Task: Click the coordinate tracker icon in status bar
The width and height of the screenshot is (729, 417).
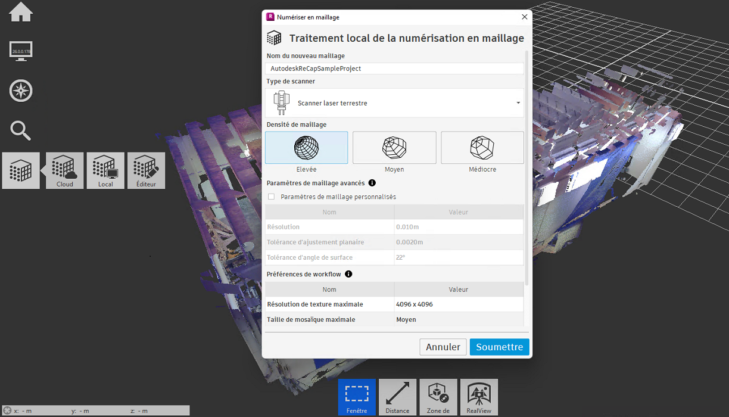Action: (7, 410)
